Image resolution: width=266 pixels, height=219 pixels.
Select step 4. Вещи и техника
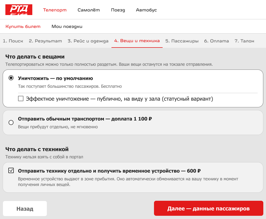pos(137,41)
